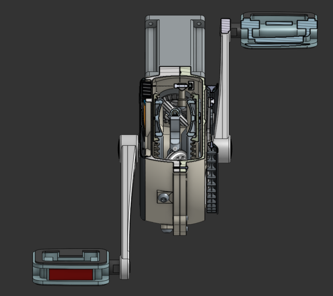Select the hex socket bolt on the frame
333x296 pixels.
coord(164,197)
